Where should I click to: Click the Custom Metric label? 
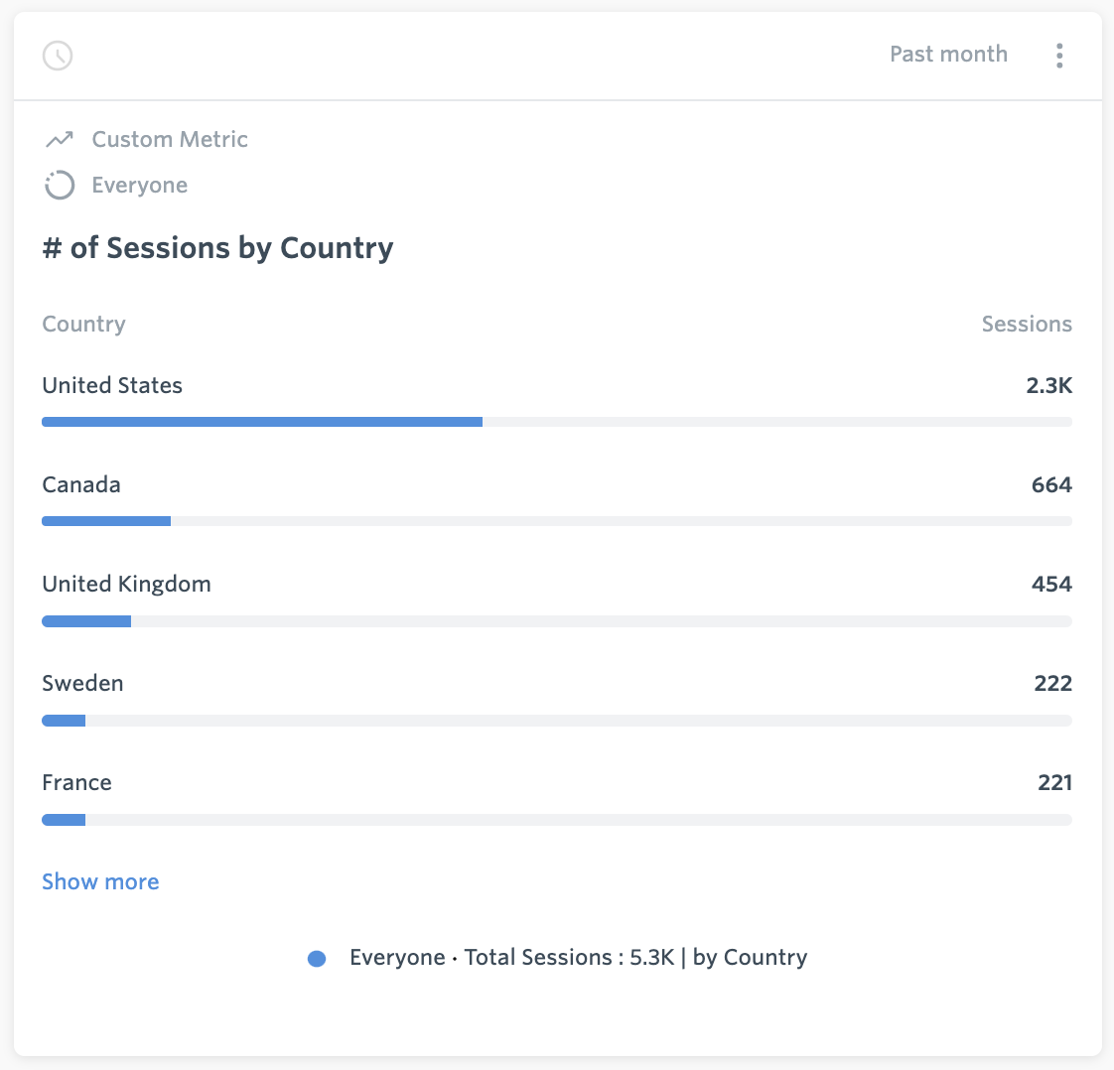click(170, 139)
